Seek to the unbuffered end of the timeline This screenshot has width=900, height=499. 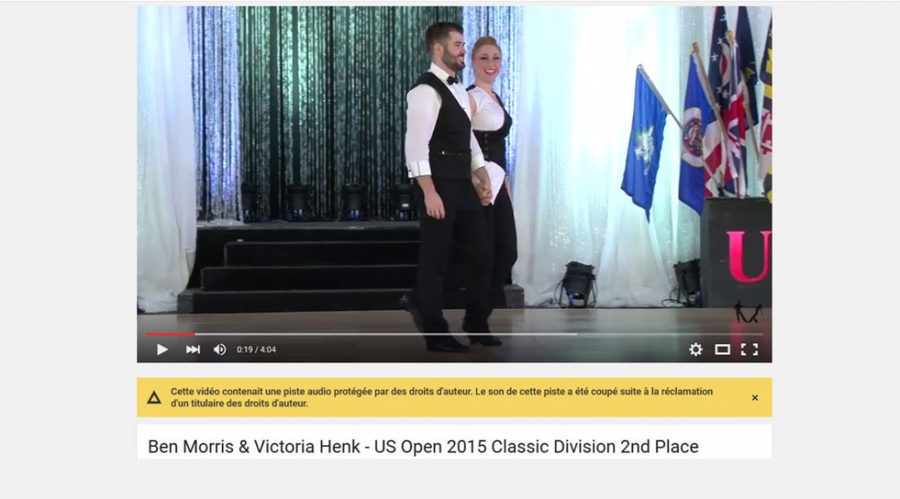click(x=670, y=334)
